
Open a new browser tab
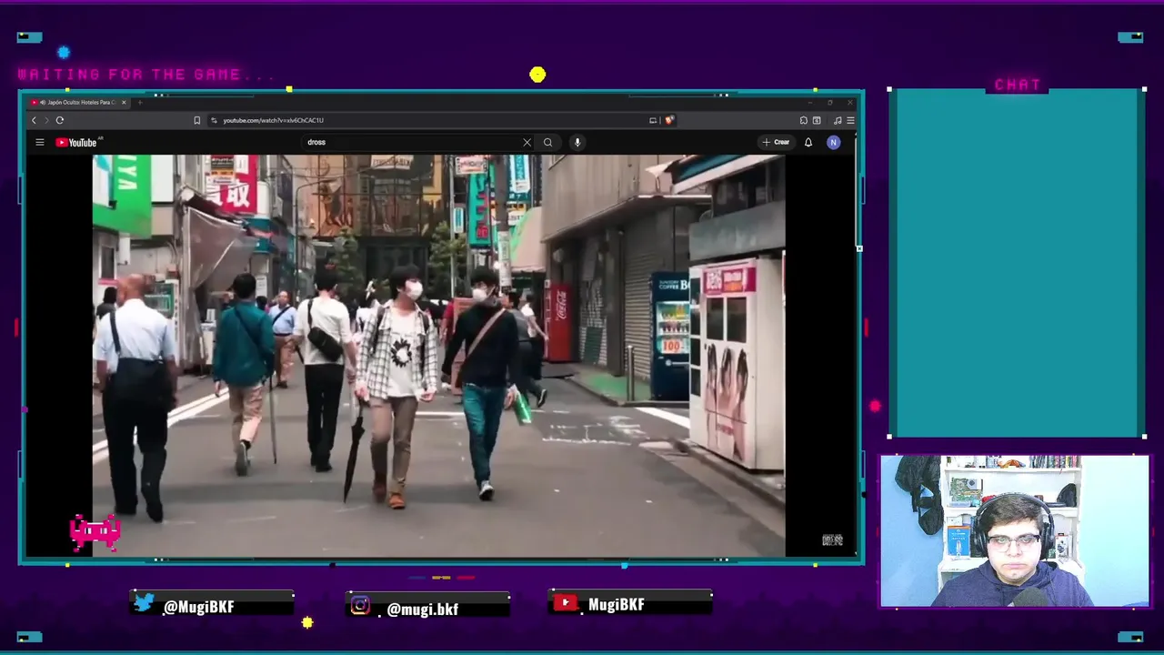(139, 102)
